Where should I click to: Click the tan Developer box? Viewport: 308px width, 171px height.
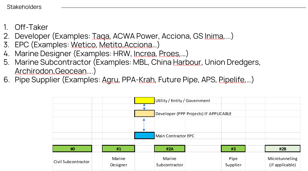click(144, 114)
